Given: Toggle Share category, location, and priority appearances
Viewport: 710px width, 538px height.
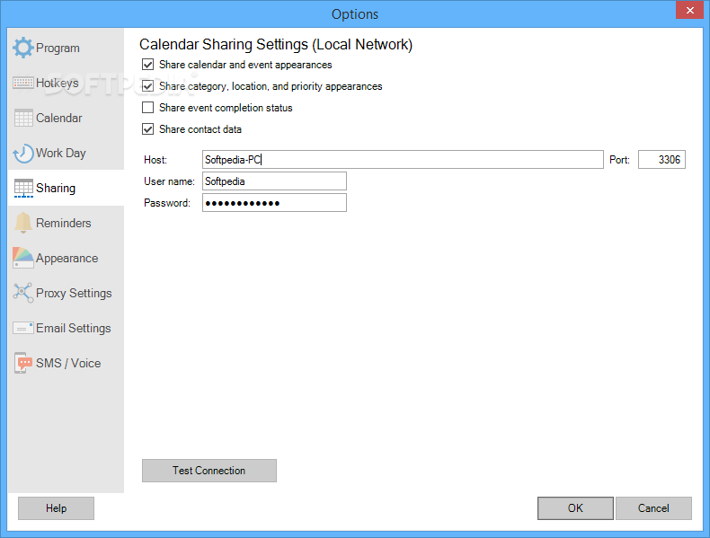Looking at the screenshot, I should [x=147, y=86].
